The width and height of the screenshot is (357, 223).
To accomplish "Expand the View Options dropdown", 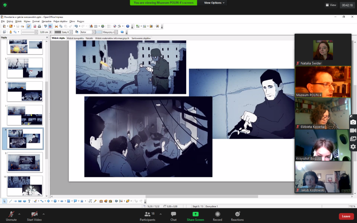I will (x=214, y=3).
